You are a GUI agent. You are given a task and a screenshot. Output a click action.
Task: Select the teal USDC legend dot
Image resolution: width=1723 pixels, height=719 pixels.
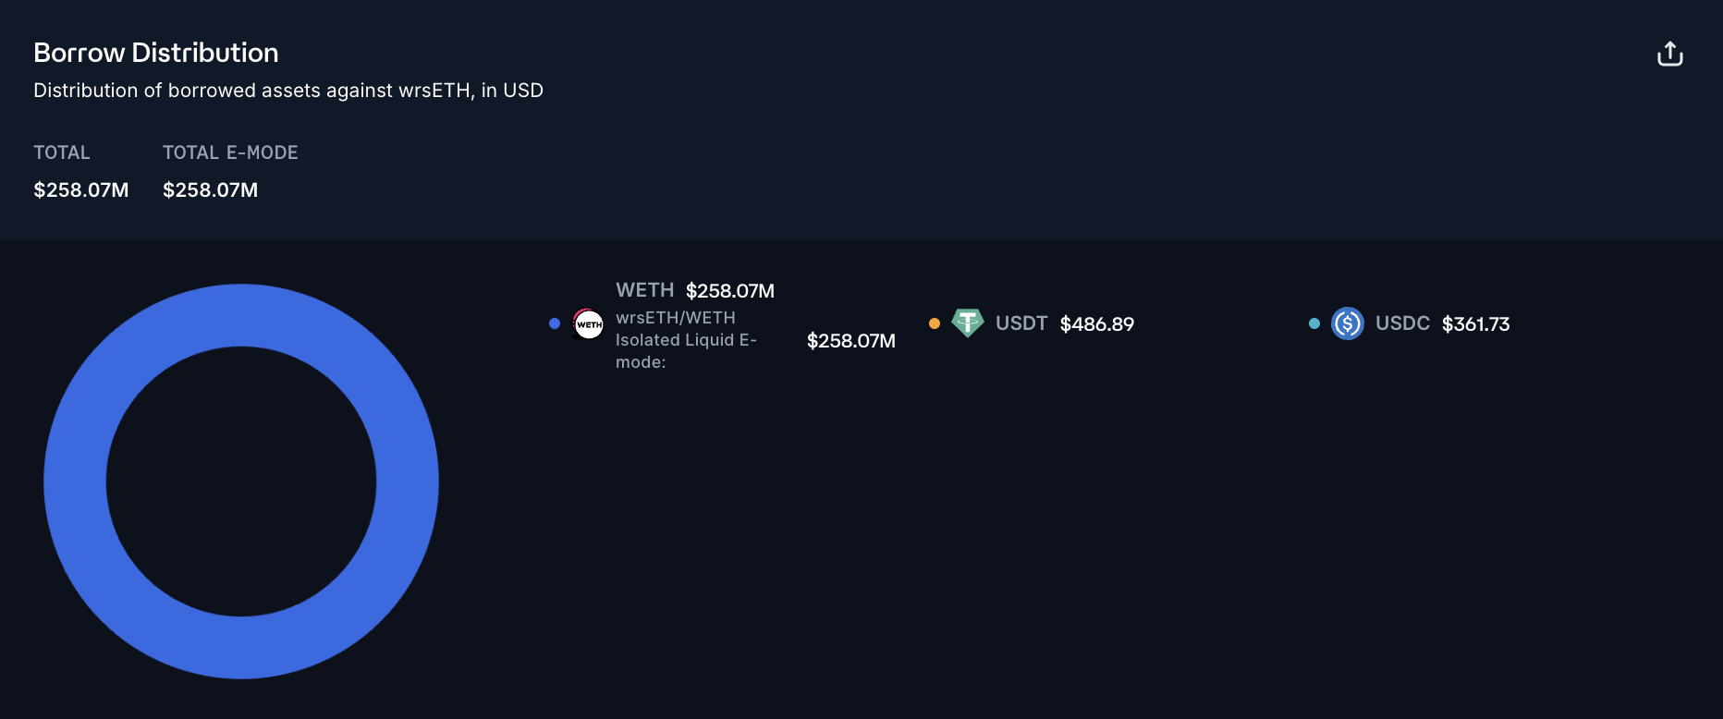1314,323
